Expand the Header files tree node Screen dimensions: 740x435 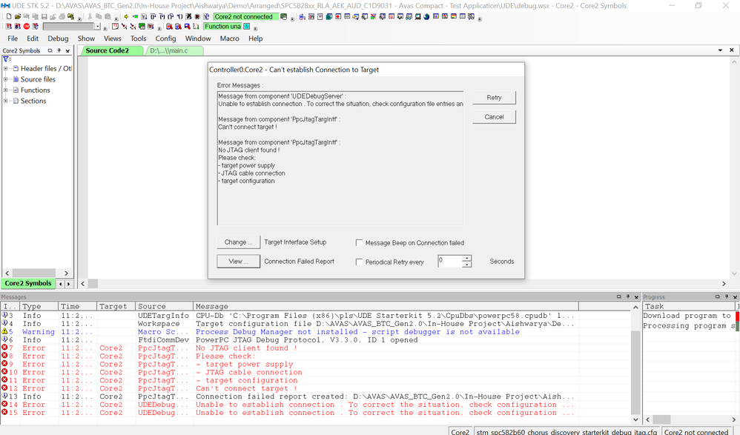click(6, 68)
